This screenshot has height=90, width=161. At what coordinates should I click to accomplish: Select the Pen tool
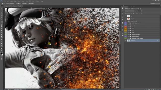click(2, 39)
